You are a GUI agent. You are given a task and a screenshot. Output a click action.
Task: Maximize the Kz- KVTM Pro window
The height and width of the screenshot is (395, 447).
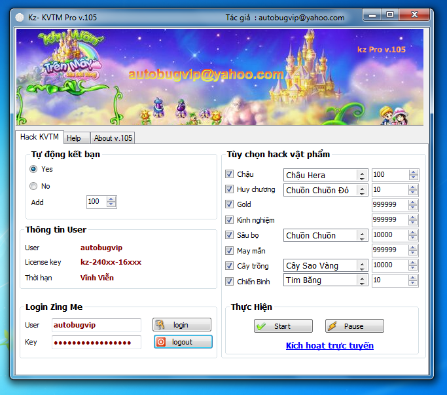[x=390, y=15]
